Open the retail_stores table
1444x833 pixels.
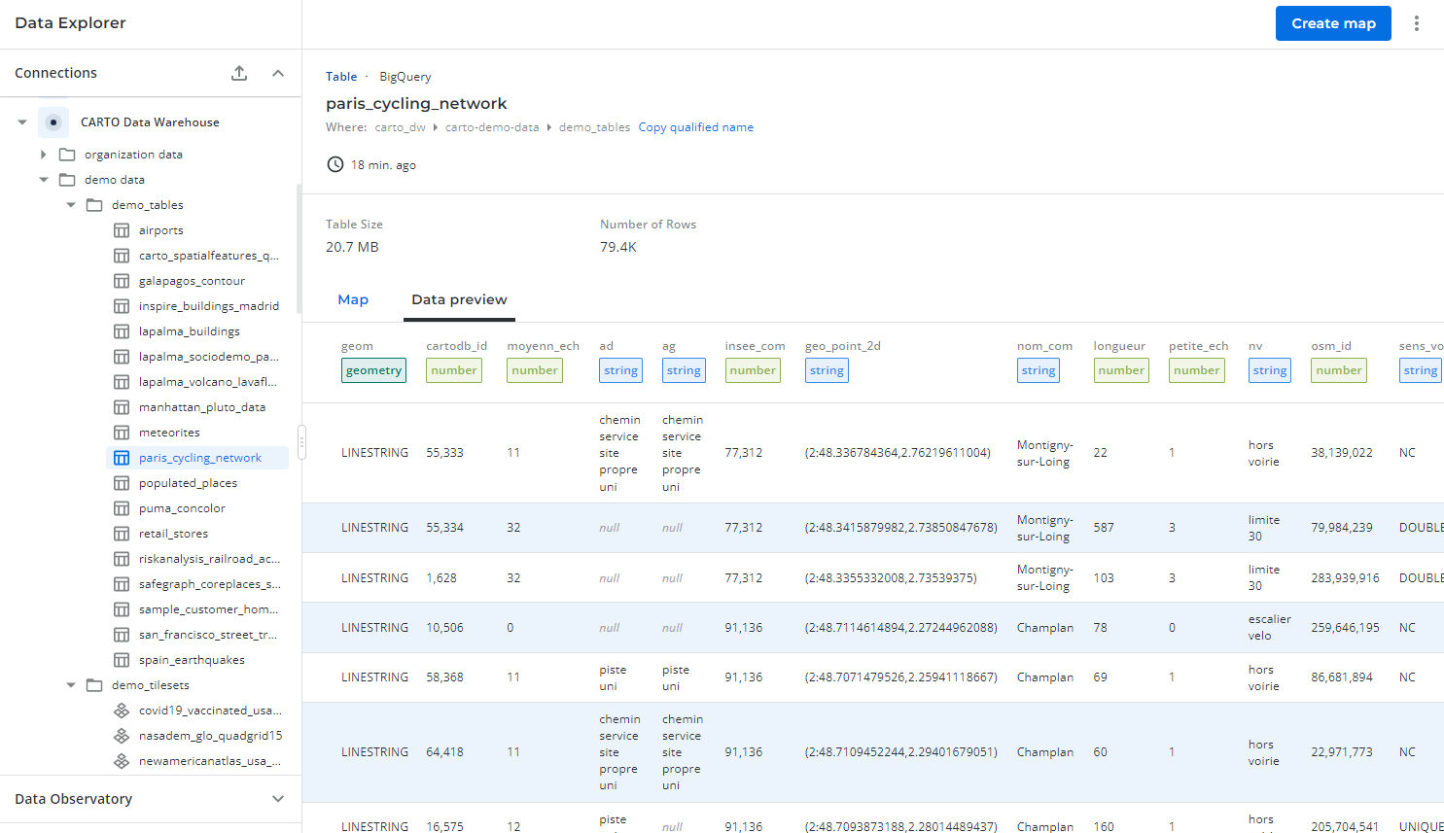[173, 534]
